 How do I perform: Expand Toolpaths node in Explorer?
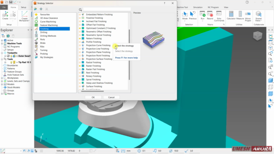click(x=2, y=53)
